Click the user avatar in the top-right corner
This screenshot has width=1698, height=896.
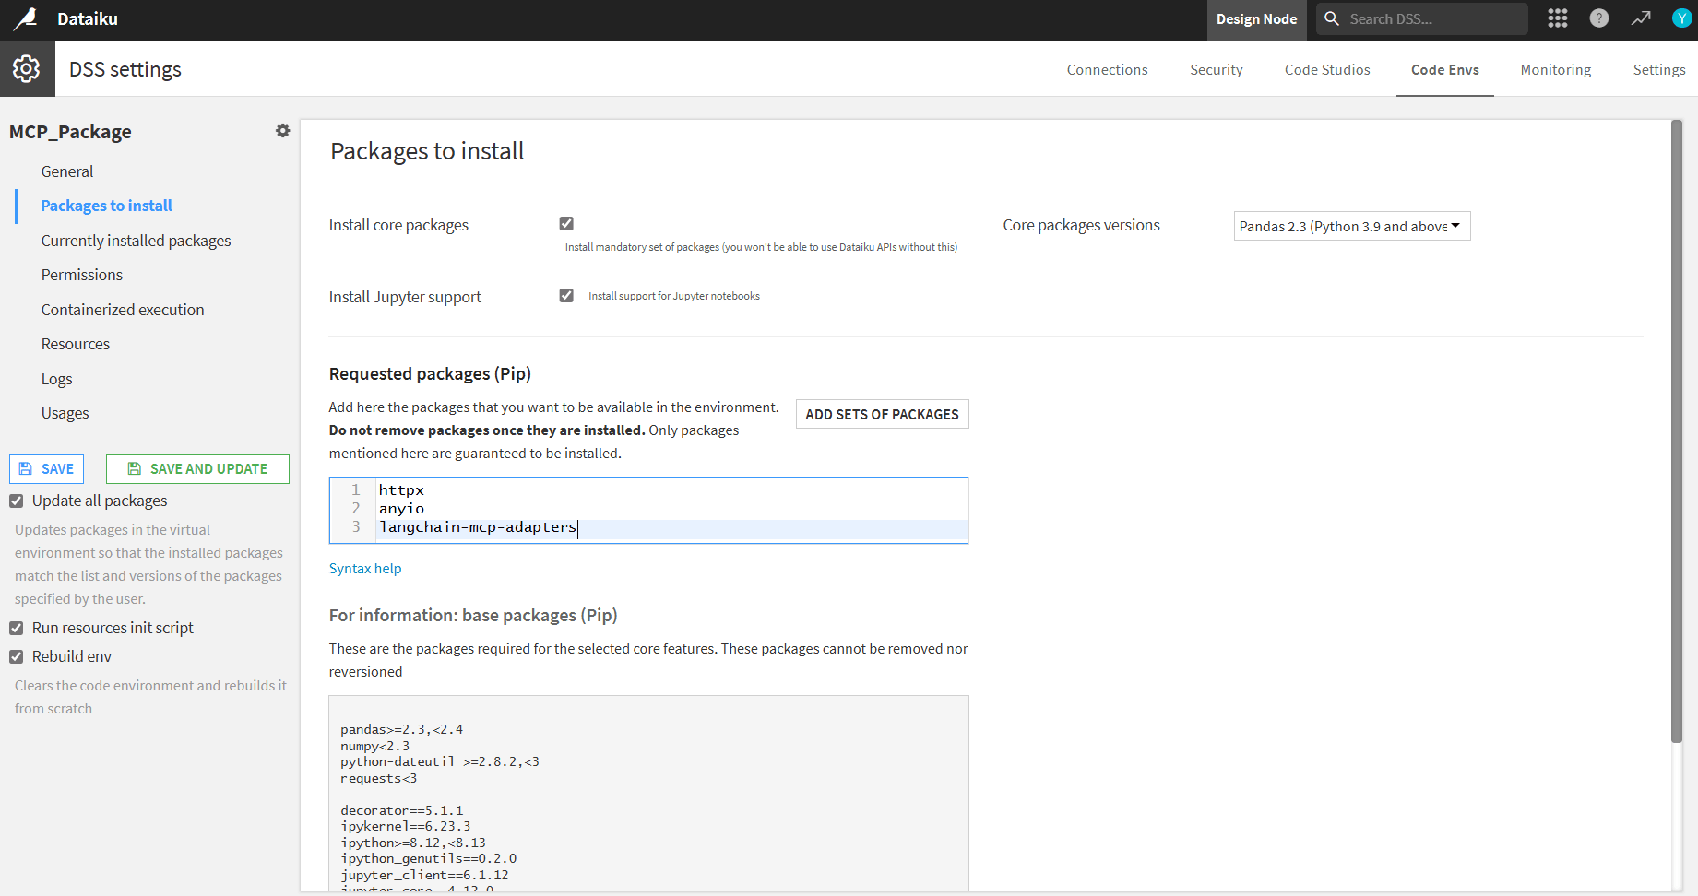(x=1681, y=18)
